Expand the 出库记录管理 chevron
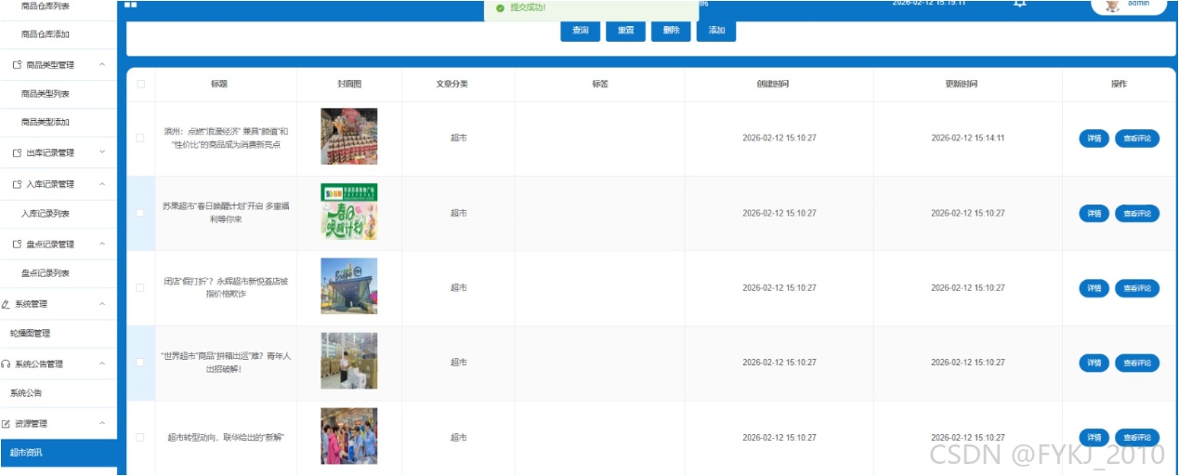1179x476 pixels. click(x=101, y=152)
